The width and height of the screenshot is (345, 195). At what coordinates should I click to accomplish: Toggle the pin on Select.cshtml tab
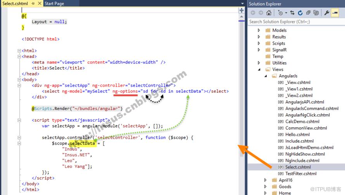pyautogui.click(x=33, y=3)
